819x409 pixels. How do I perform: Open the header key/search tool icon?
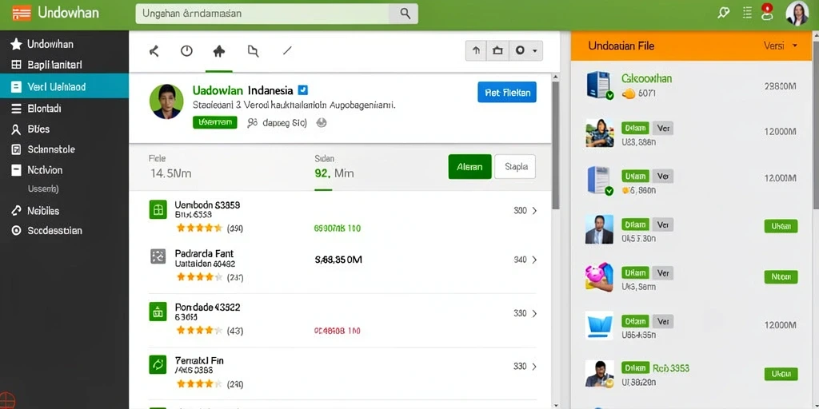coord(723,13)
